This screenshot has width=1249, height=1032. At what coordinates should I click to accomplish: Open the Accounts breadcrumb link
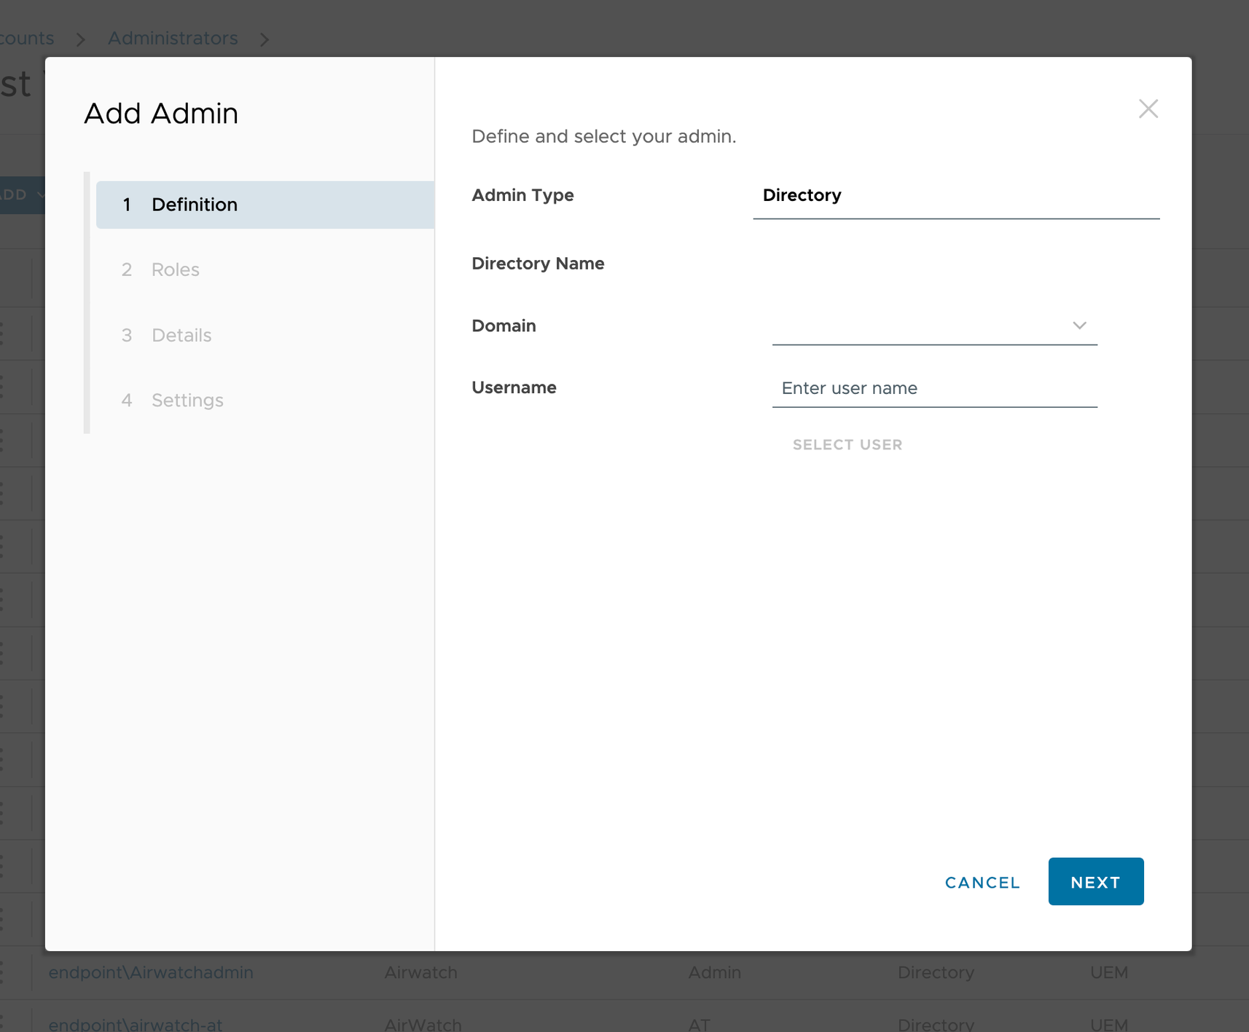pos(26,38)
